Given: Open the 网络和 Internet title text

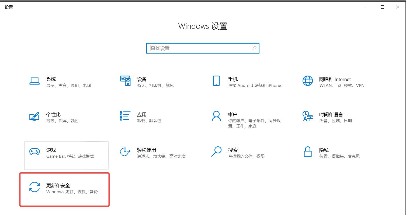Looking at the screenshot, I should [x=335, y=79].
